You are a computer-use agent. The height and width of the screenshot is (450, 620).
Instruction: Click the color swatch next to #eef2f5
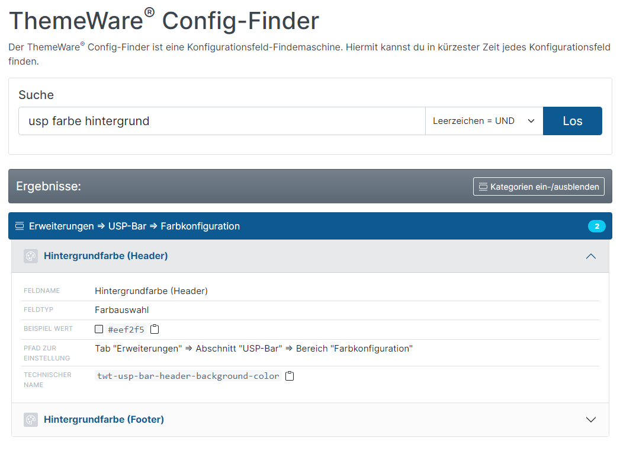point(99,329)
